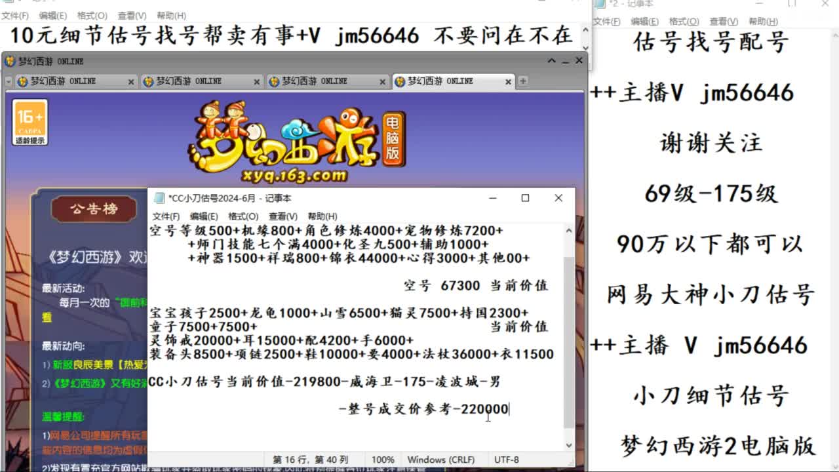Open 查看(V) menu in *2 notepad window
Screen dimensions: 839x472
[x=724, y=21]
